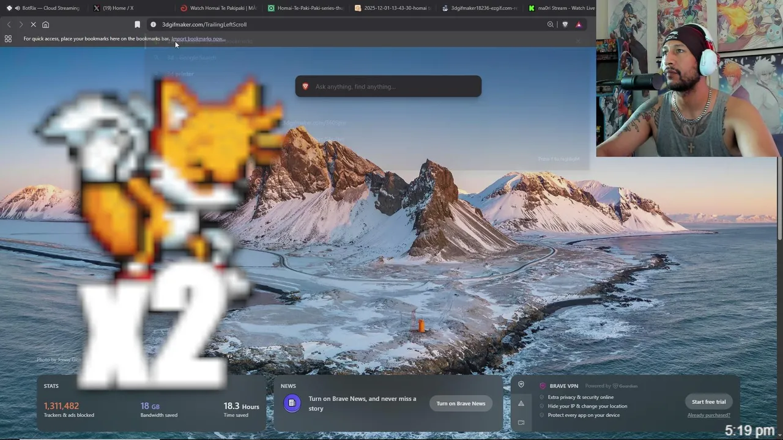Image resolution: width=783 pixels, height=440 pixels.
Task: Open the apps grid icon on bookmarks bar
Action: pyautogui.click(x=8, y=38)
